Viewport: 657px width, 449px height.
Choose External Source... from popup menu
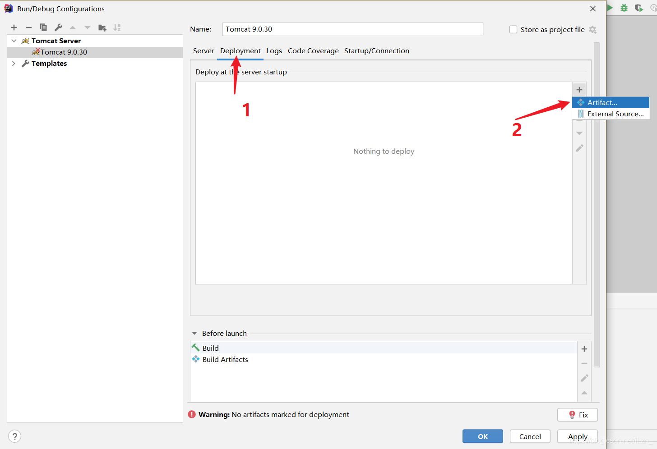click(611, 114)
